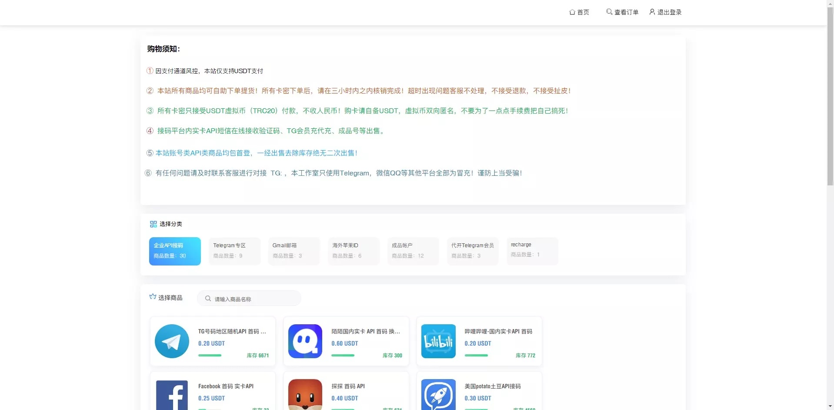Focus the 请输入商品名称 search field
The image size is (834, 410).
click(254, 299)
